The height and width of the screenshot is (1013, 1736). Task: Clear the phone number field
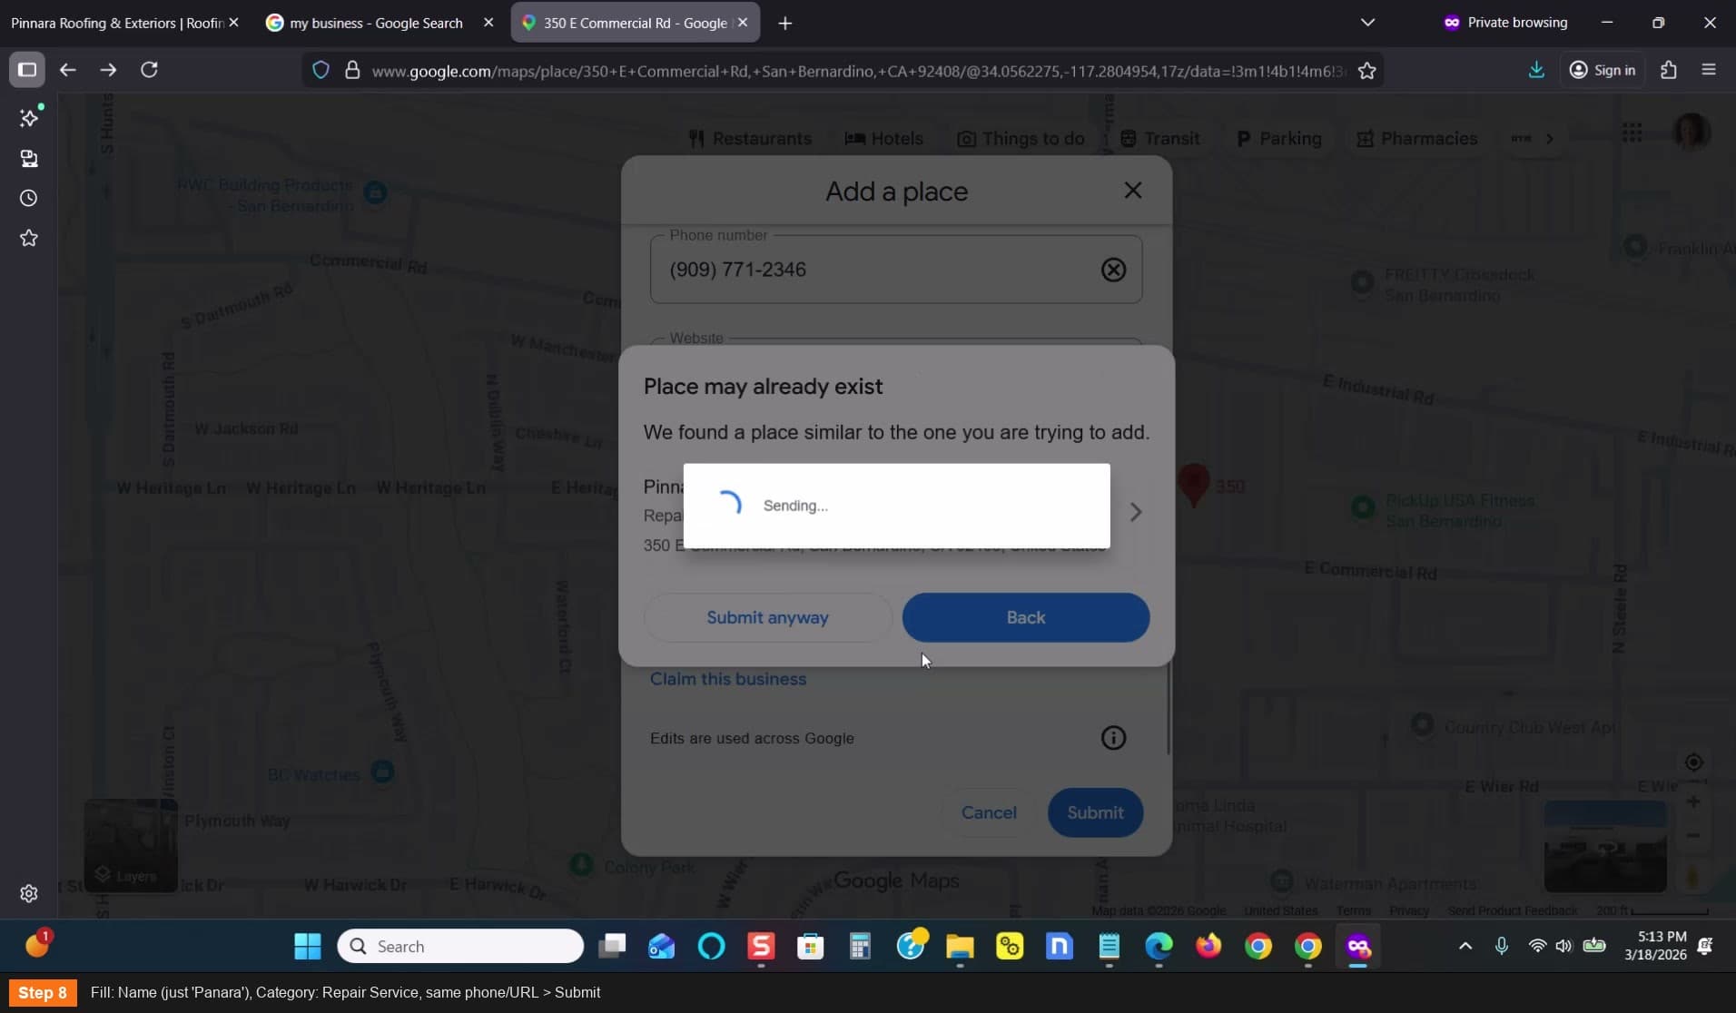click(x=1114, y=270)
